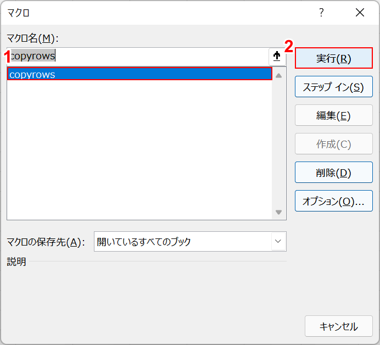
Task: Click the question mark help icon
Action: tap(322, 13)
